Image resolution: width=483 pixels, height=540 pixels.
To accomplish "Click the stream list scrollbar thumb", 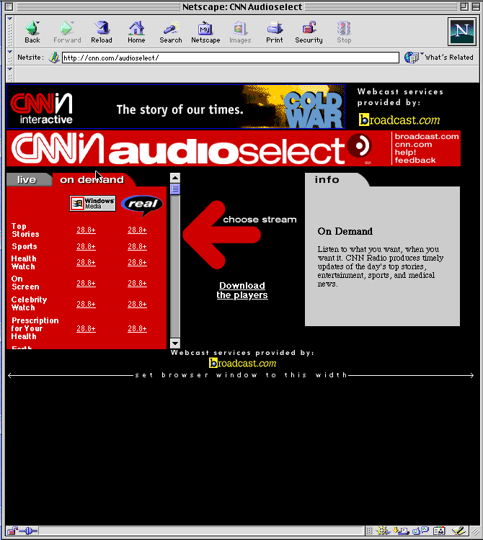I will pos(175,189).
